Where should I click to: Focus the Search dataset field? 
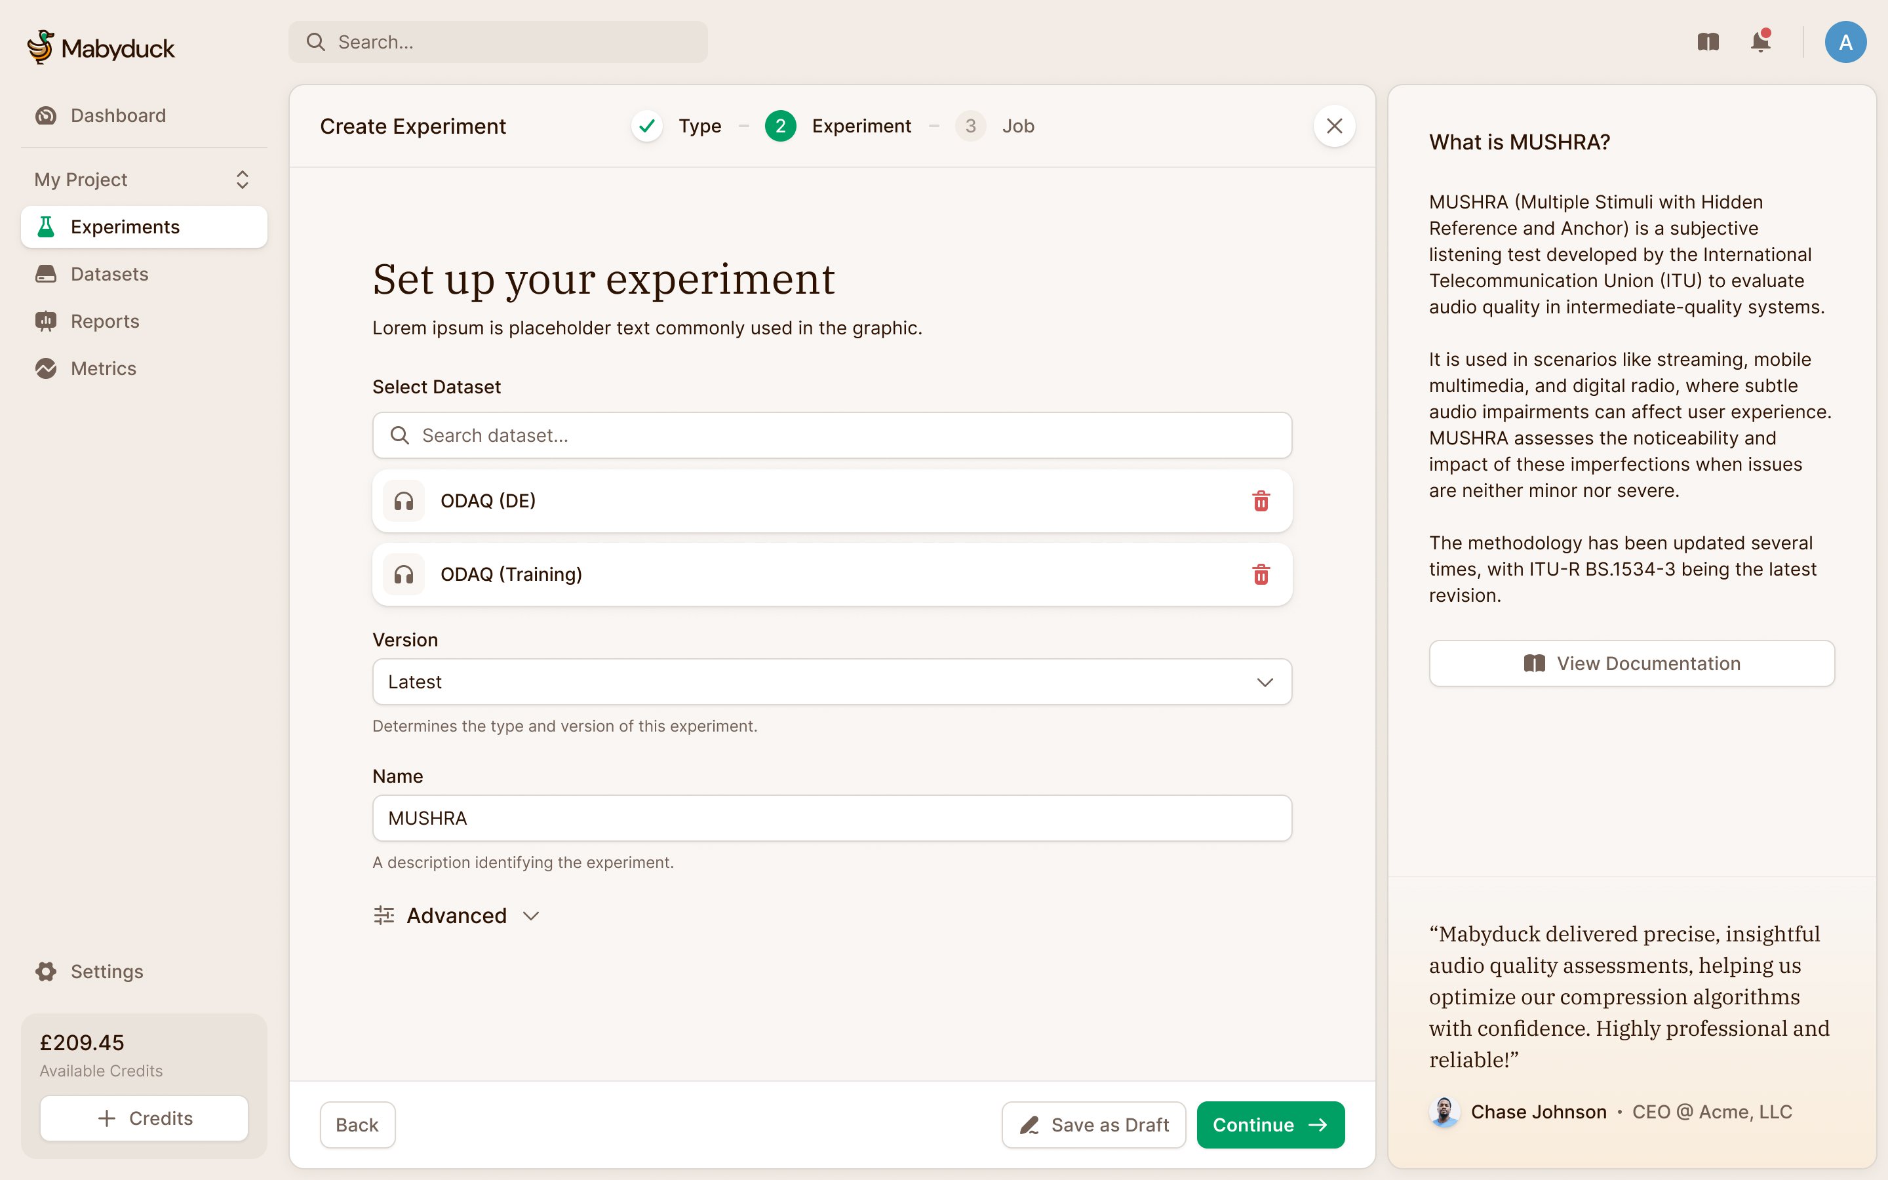click(x=832, y=435)
